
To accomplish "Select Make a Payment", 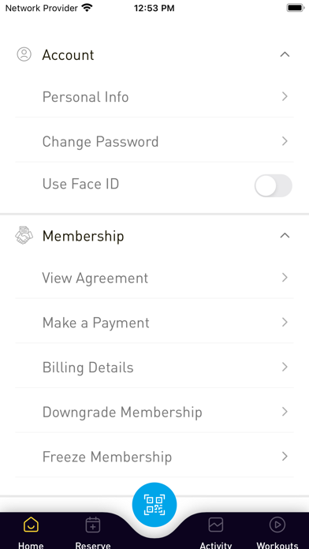I will (x=154, y=323).
